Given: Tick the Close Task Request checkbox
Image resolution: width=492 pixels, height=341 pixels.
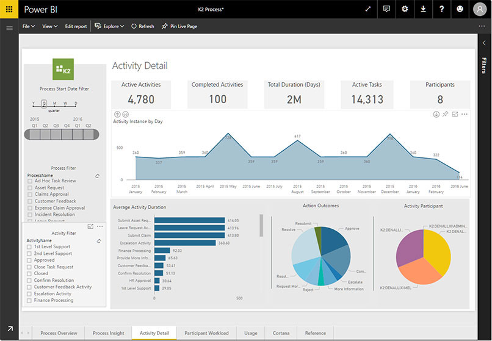Looking at the screenshot, I should point(29,267).
